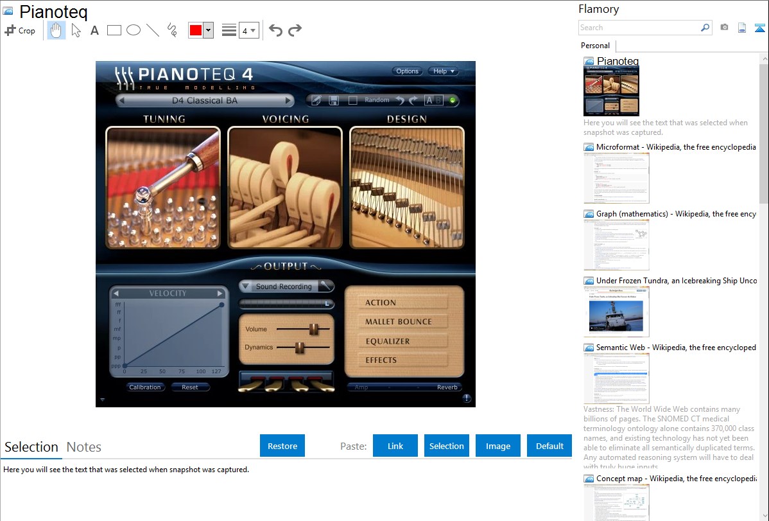Select the straight line tool
The height and width of the screenshot is (521, 769).
pos(153,30)
